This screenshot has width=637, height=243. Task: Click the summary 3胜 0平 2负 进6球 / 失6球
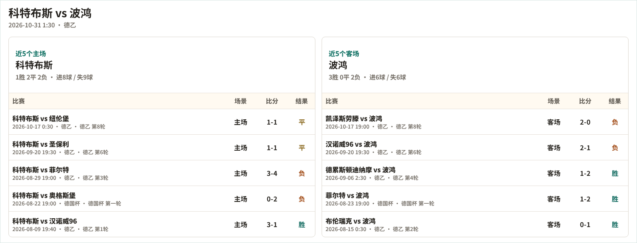[367, 77]
